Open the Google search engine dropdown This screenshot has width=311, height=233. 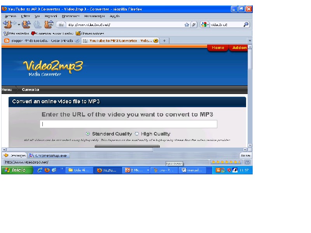(x=205, y=25)
